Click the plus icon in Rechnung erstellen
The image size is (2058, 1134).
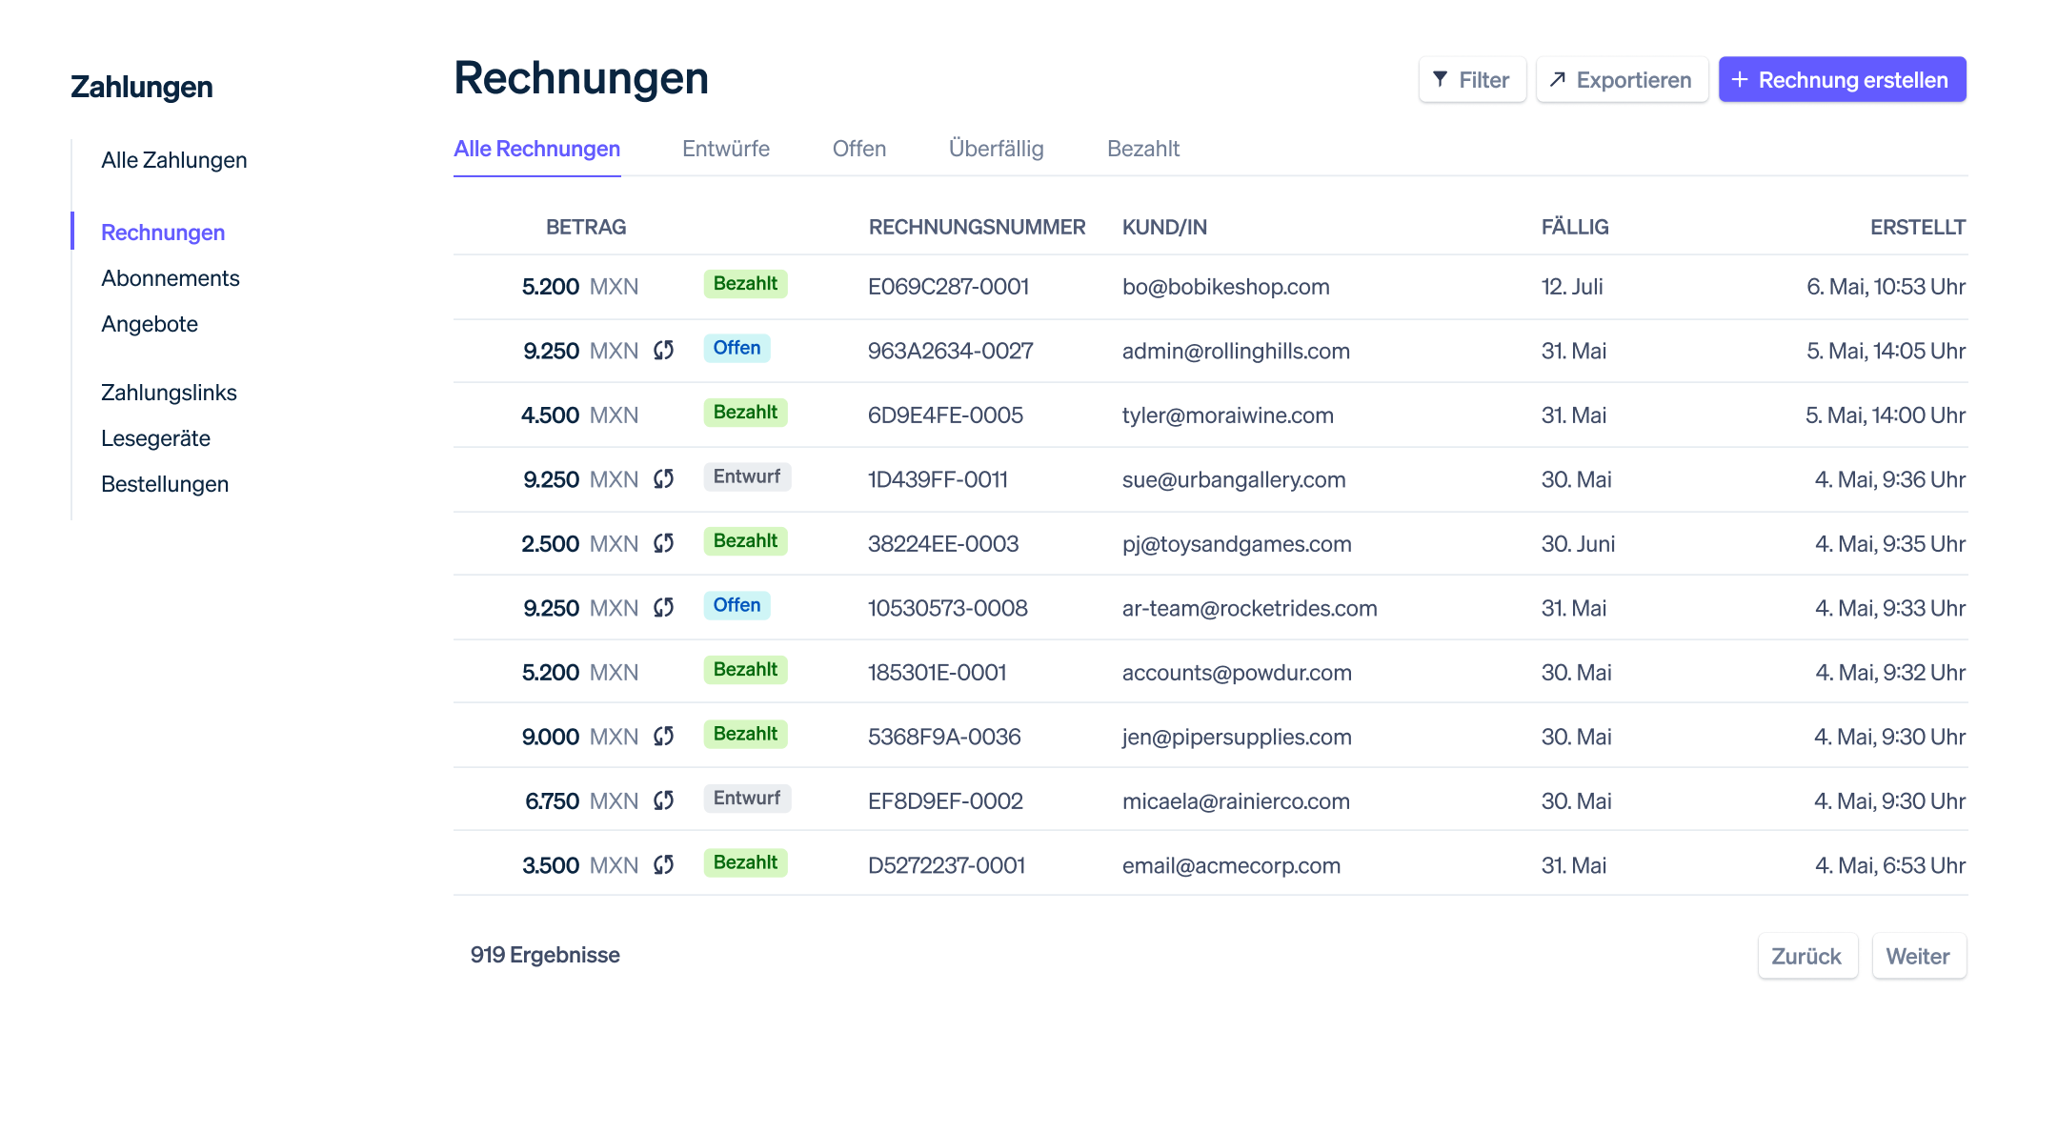coord(1740,79)
